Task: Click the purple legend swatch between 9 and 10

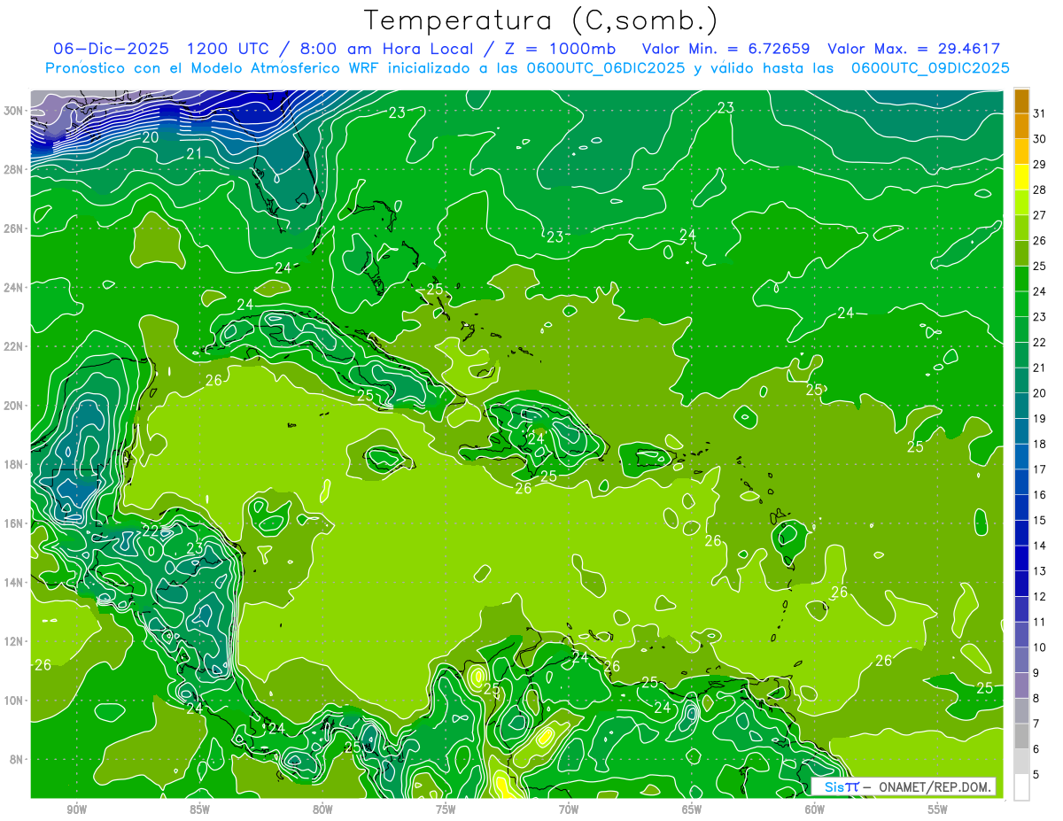Action: click(1021, 660)
